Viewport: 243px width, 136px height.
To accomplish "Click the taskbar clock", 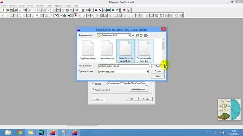I will [x=234, y=133].
